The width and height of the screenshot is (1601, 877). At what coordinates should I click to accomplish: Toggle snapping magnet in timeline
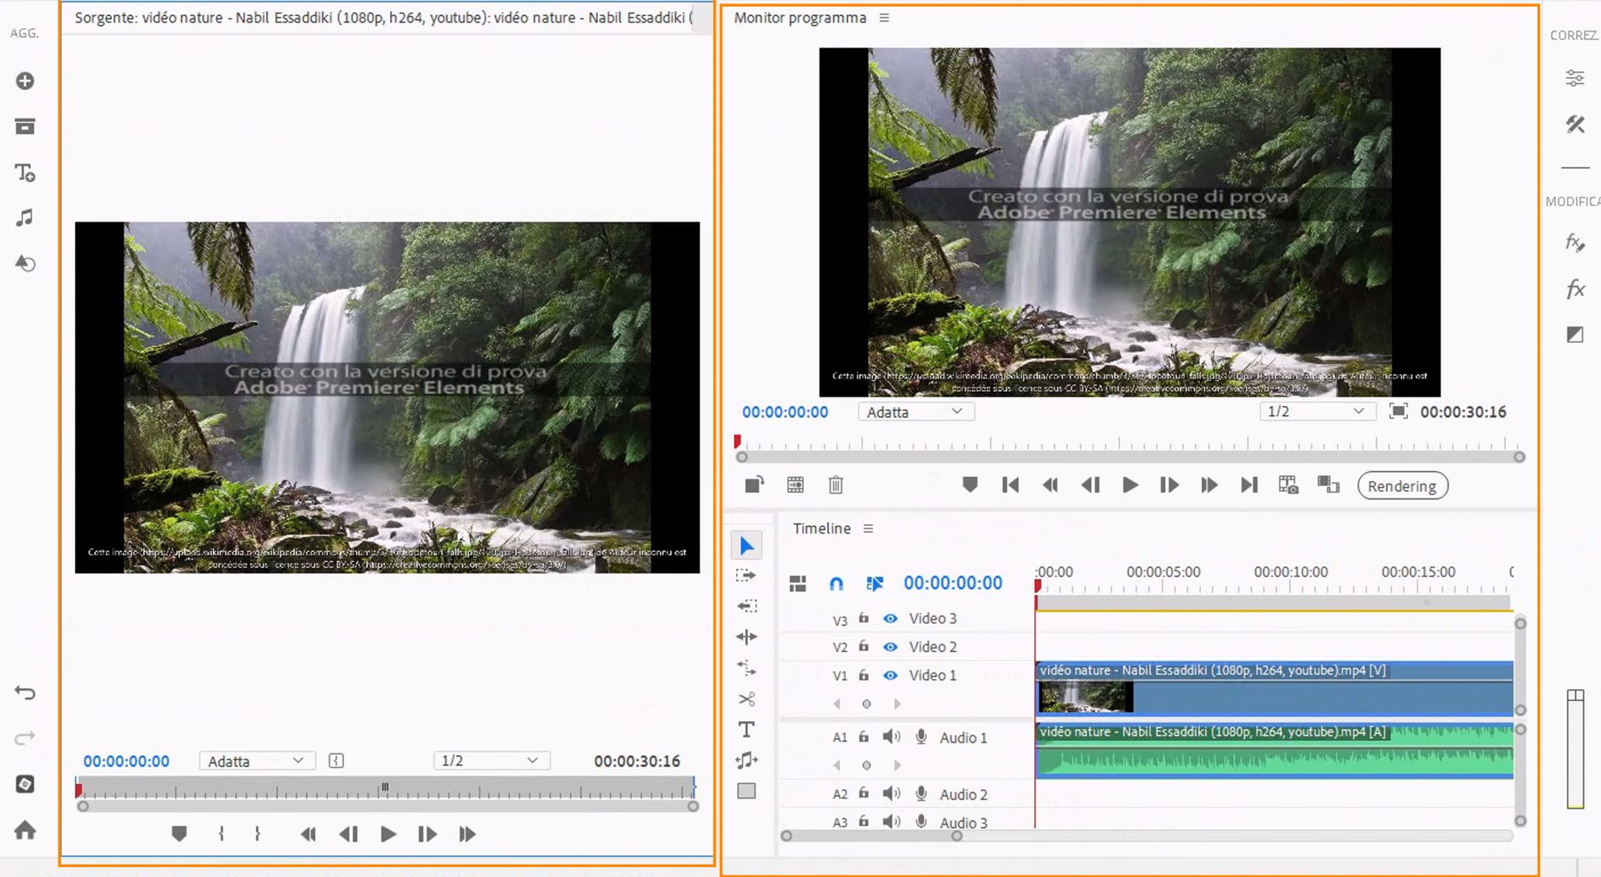tap(836, 584)
